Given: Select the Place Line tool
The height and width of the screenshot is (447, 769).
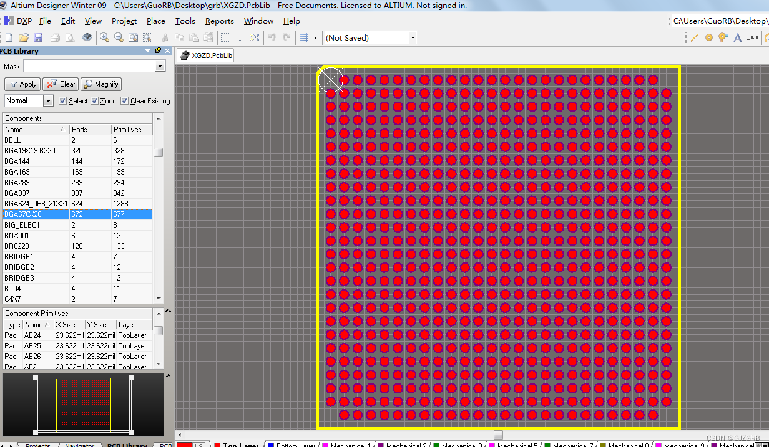Looking at the screenshot, I should click(x=695, y=39).
